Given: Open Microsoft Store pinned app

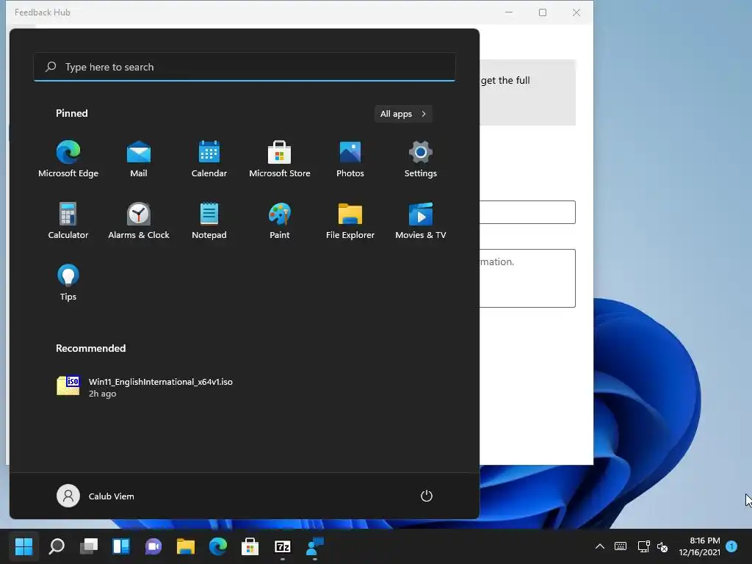Looking at the screenshot, I should click(x=280, y=159).
